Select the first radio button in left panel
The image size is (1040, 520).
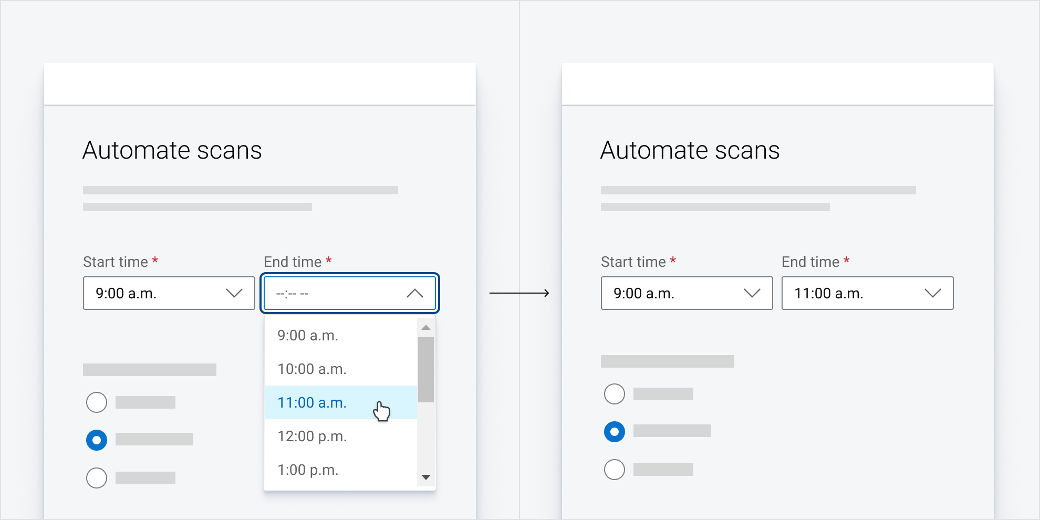pos(97,402)
